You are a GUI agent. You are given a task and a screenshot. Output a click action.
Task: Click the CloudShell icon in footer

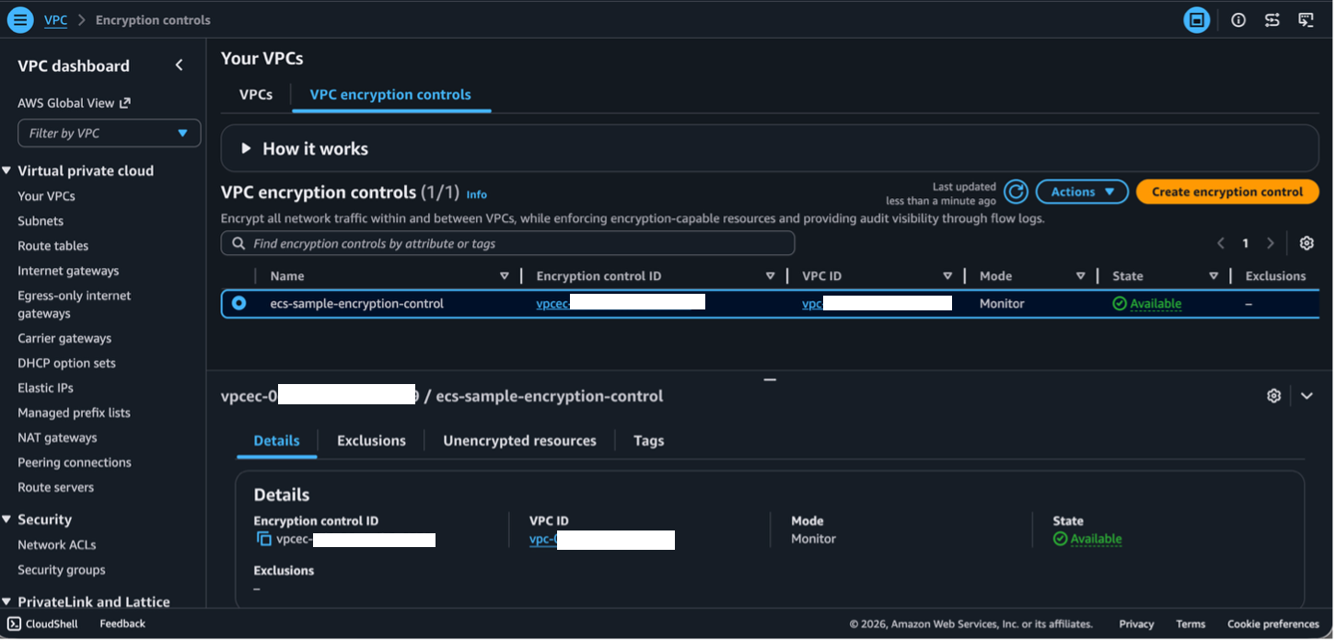click(x=14, y=624)
